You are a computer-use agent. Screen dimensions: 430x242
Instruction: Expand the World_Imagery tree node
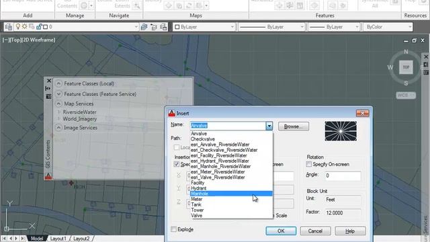[58, 119]
